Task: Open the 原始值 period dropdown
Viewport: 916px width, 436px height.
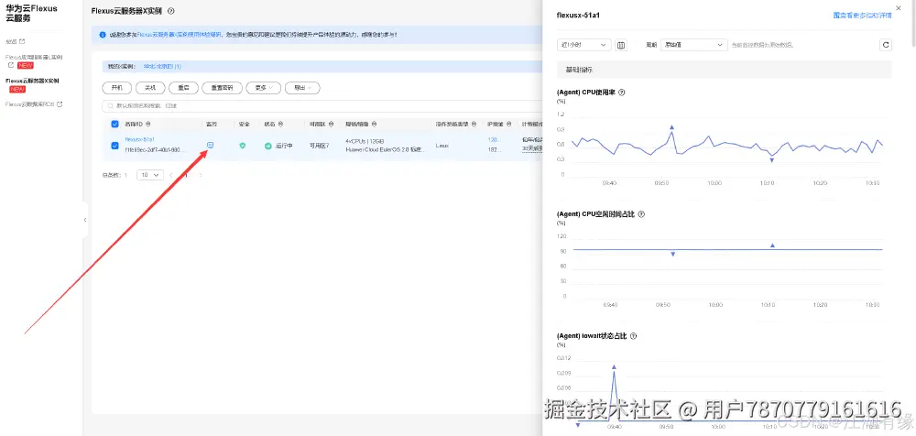Action: point(694,45)
